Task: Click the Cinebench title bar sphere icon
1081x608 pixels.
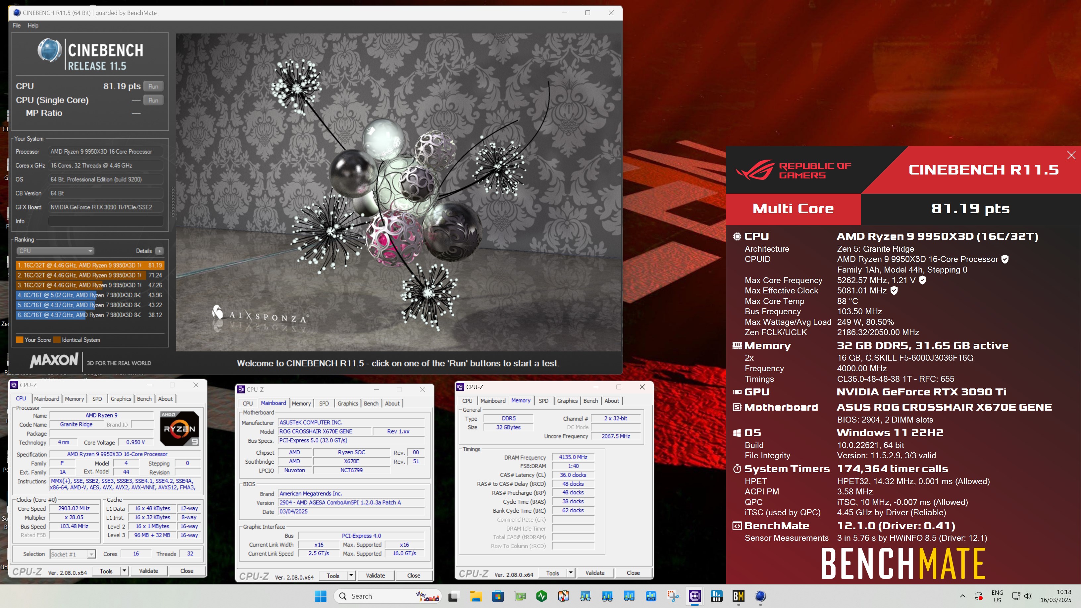Action: tap(17, 13)
